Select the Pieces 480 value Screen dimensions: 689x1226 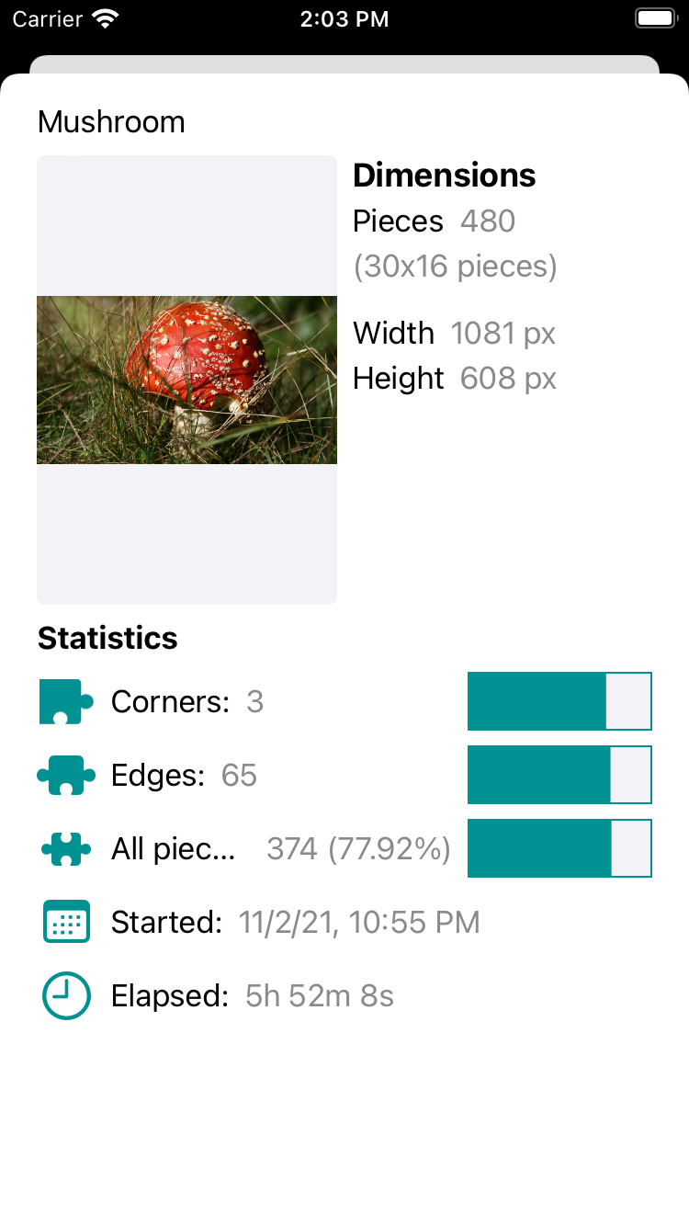point(488,221)
